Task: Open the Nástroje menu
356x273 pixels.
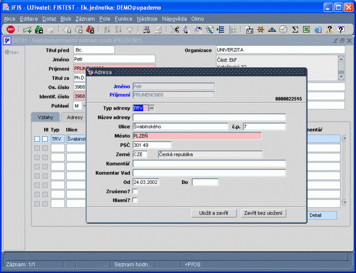Action: click(x=147, y=19)
